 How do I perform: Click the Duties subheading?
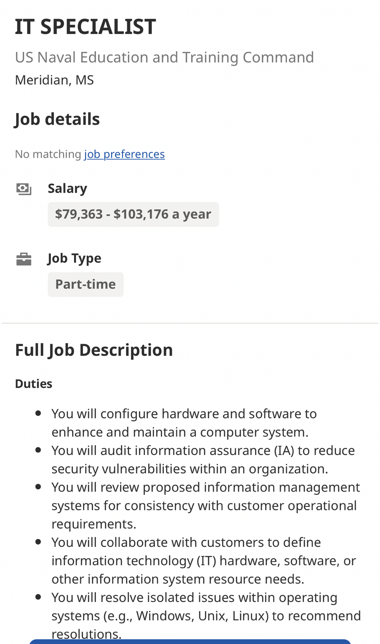tap(34, 384)
